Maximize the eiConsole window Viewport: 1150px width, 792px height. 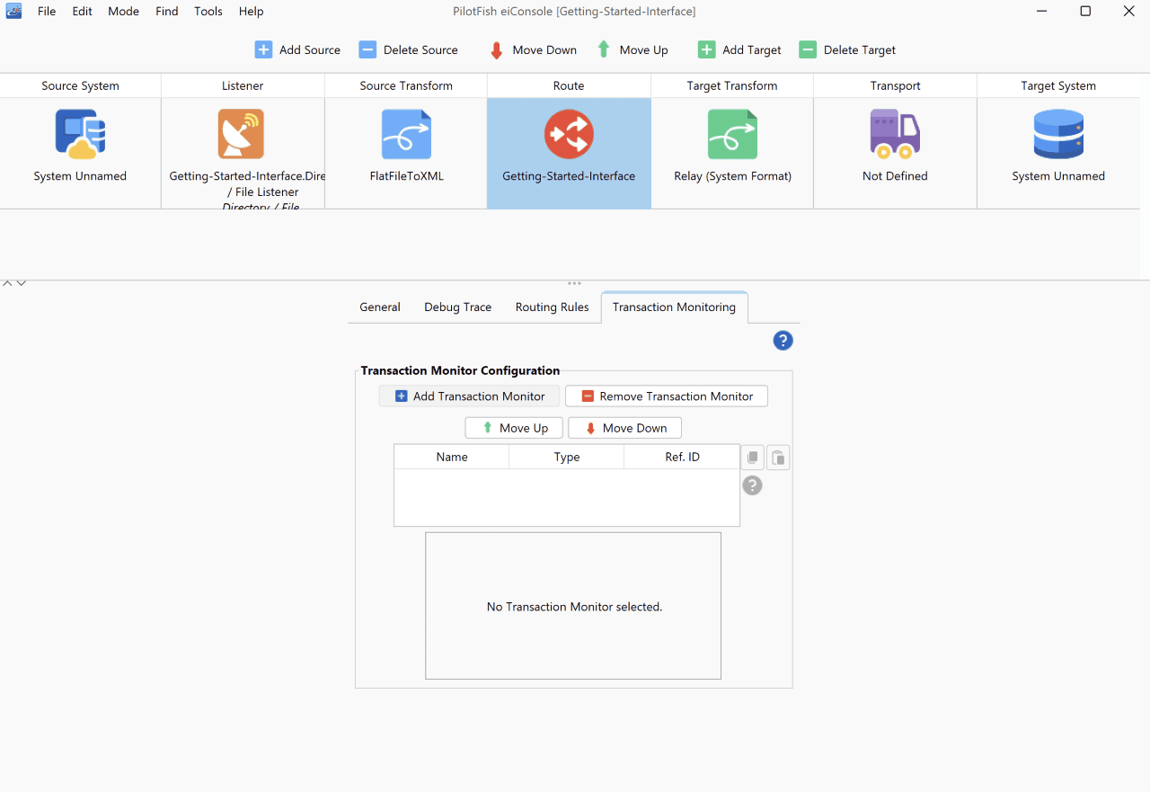[x=1085, y=12]
